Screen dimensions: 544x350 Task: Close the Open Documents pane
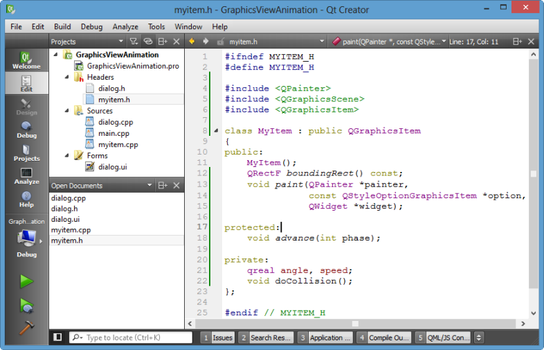(176, 185)
